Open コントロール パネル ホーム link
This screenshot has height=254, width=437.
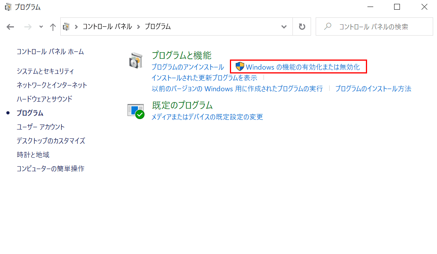coord(50,51)
